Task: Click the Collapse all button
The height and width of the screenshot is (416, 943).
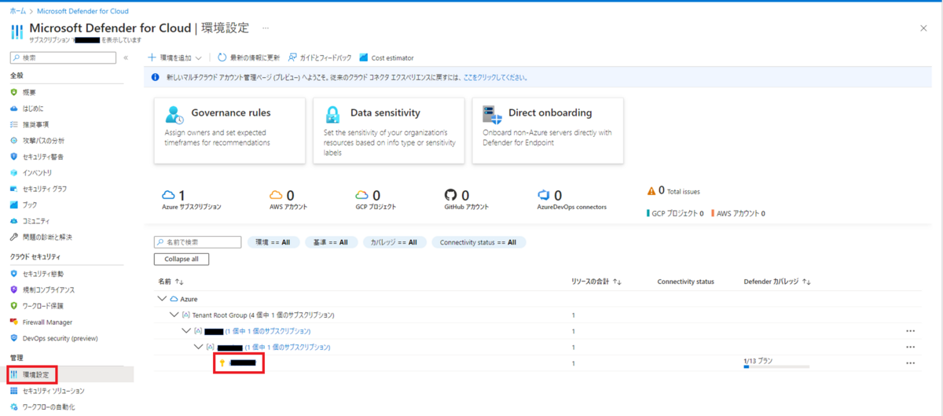Action: coord(182,259)
